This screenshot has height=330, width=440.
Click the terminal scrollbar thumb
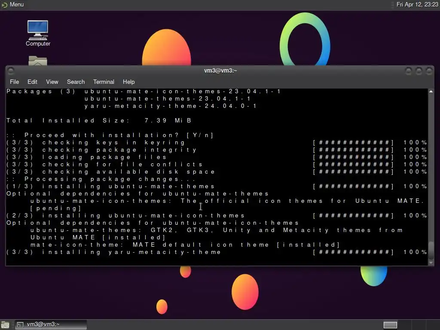point(431,250)
